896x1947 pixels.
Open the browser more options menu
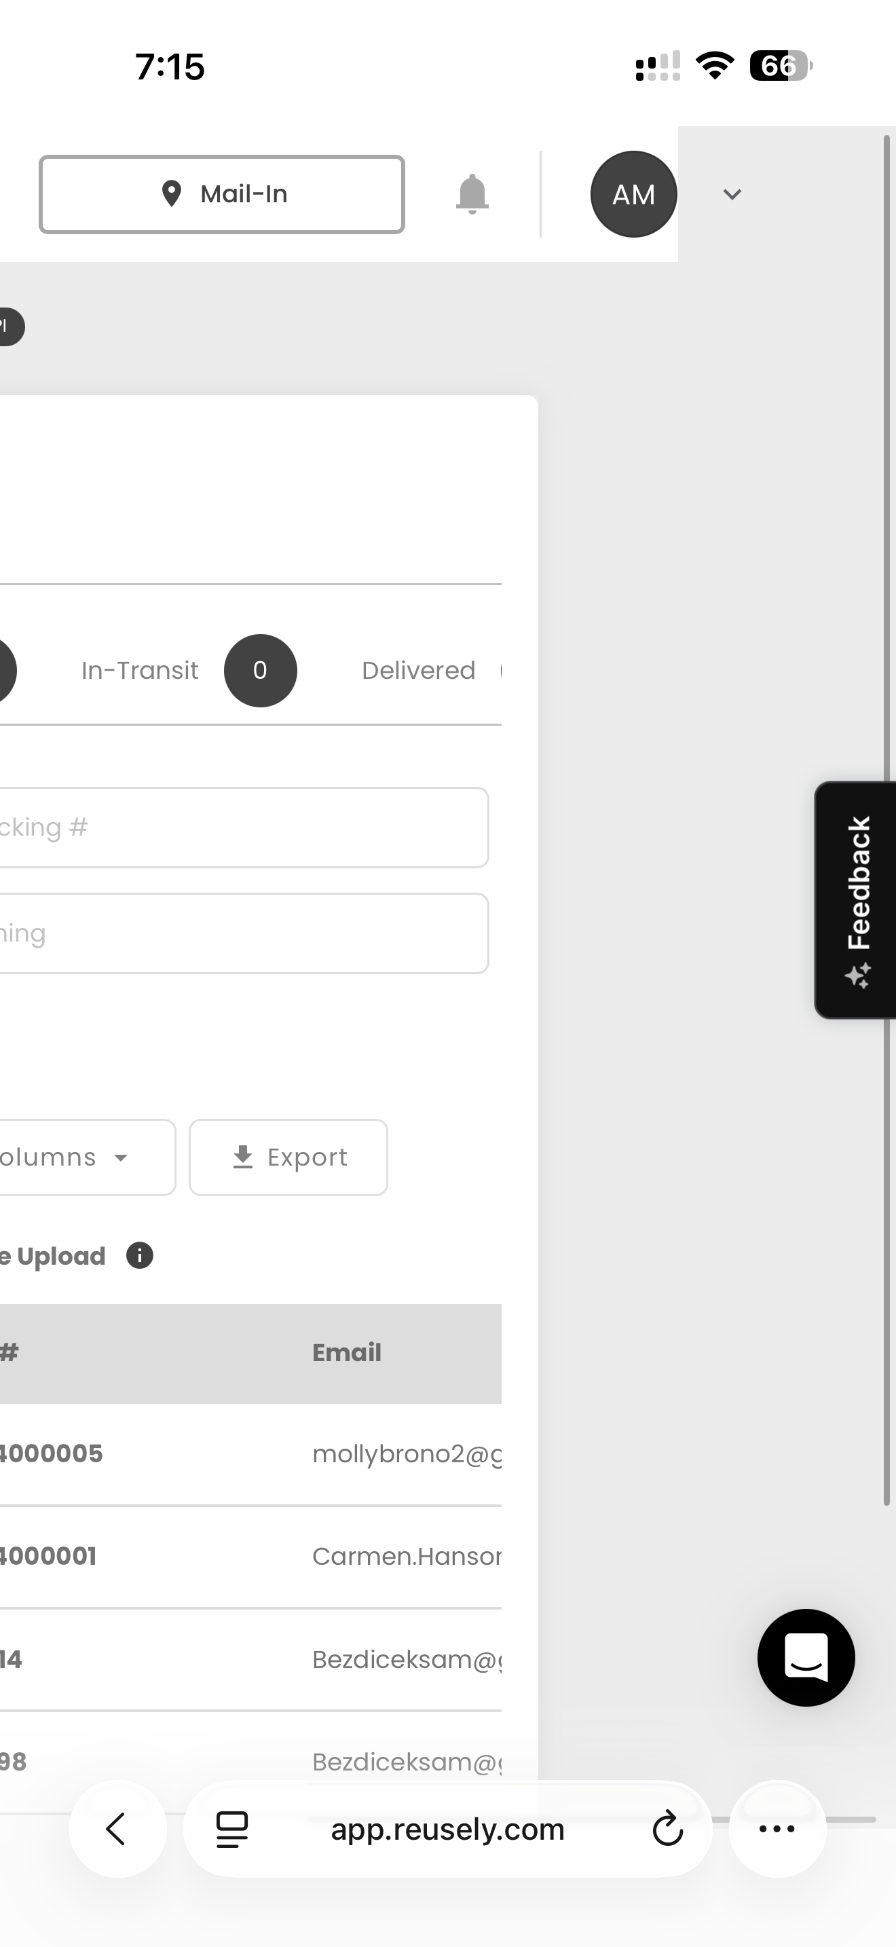point(777,1828)
